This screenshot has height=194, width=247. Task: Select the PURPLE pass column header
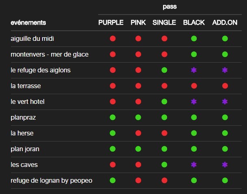click(x=111, y=23)
